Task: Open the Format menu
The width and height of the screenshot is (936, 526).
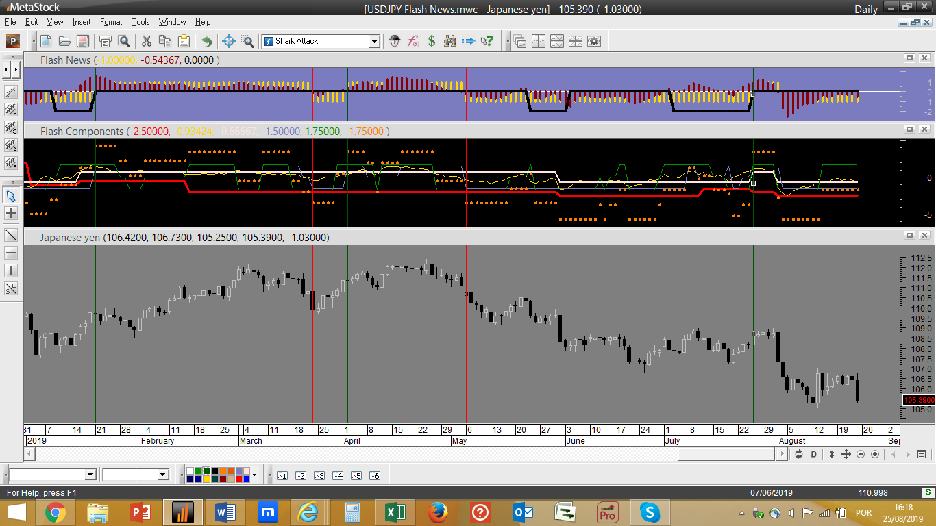Action: point(111,22)
